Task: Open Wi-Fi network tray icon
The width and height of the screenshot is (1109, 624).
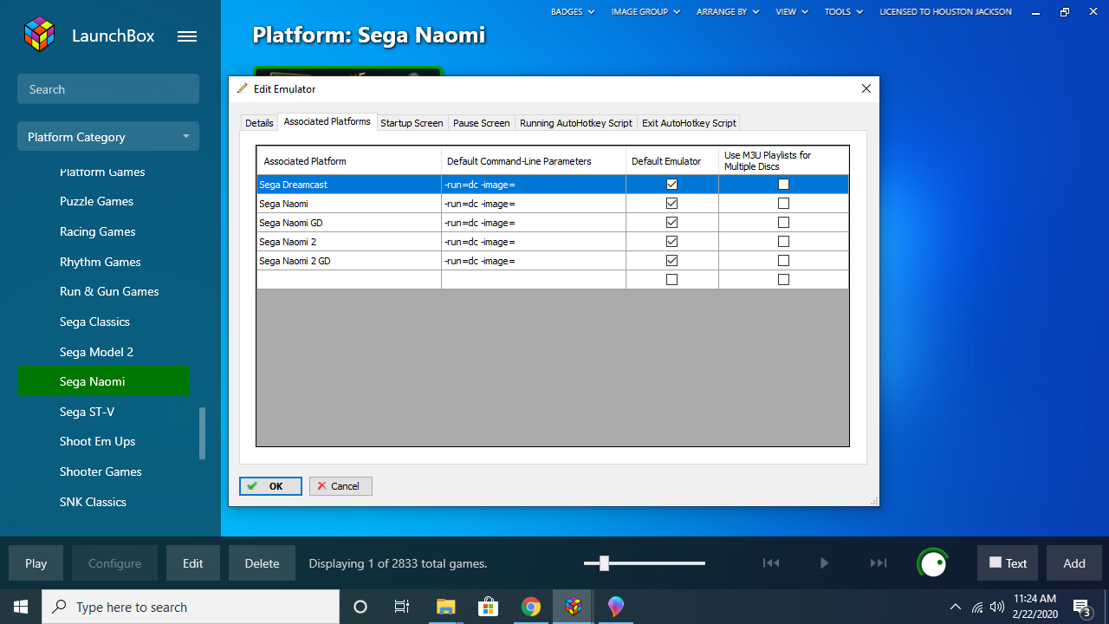Action: pyautogui.click(x=977, y=607)
